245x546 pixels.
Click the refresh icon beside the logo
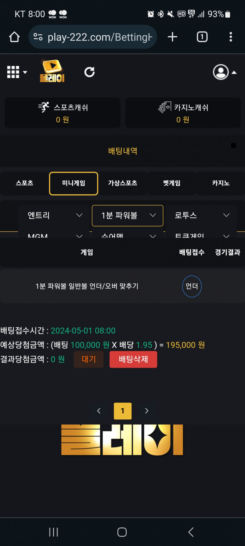(x=89, y=72)
